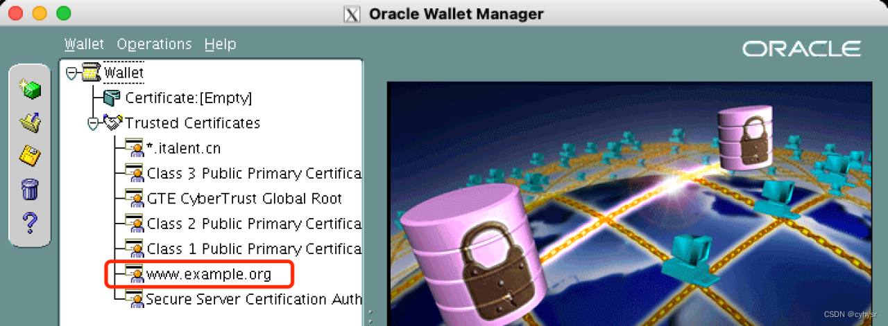Click the icon beside GTE CyberTrust Global Root
The width and height of the screenshot is (888, 326).
(x=134, y=199)
